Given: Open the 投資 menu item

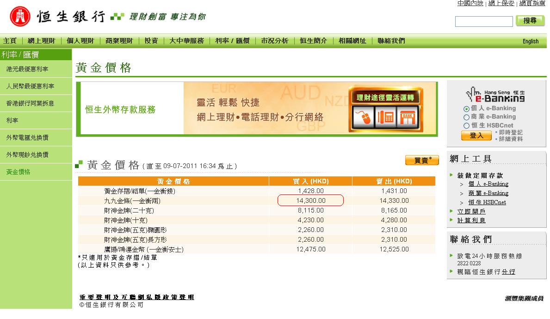Looking at the screenshot, I should click(151, 41).
